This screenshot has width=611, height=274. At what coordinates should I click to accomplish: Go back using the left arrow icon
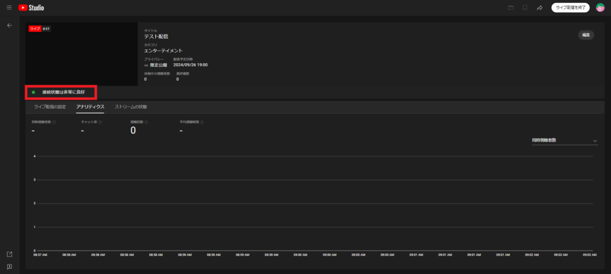pyautogui.click(x=9, y=26)
